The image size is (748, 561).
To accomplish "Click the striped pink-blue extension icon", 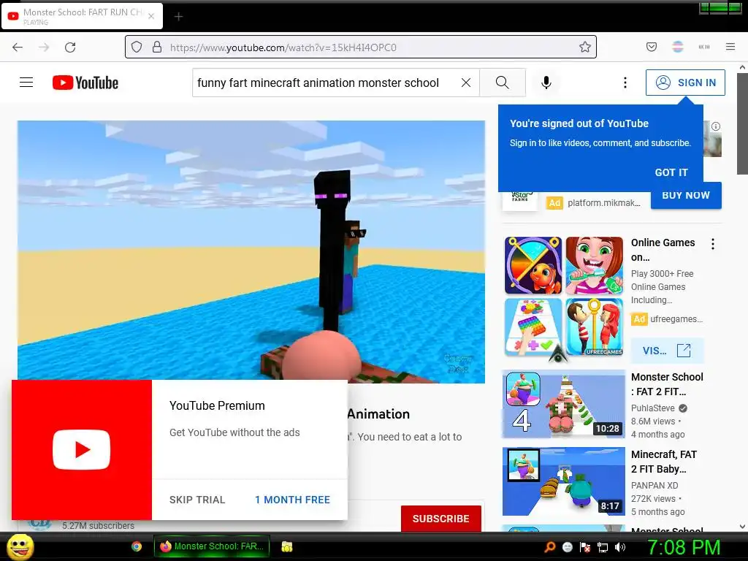I will [x=677, y=47].
